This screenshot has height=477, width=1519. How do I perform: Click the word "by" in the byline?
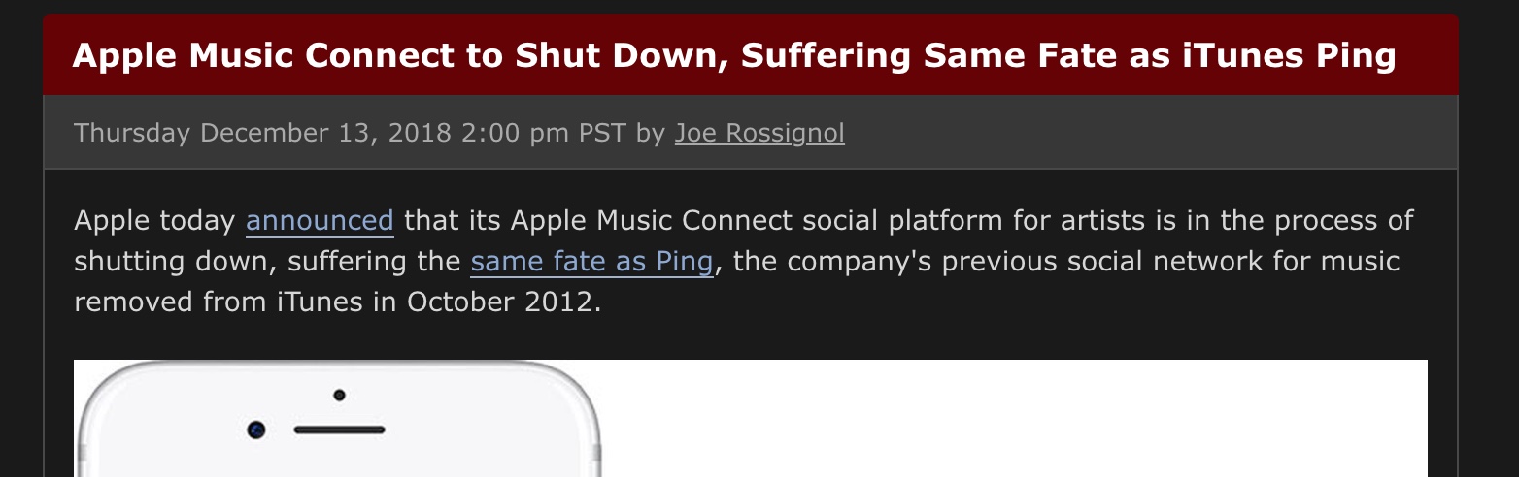tap(651, 133)
